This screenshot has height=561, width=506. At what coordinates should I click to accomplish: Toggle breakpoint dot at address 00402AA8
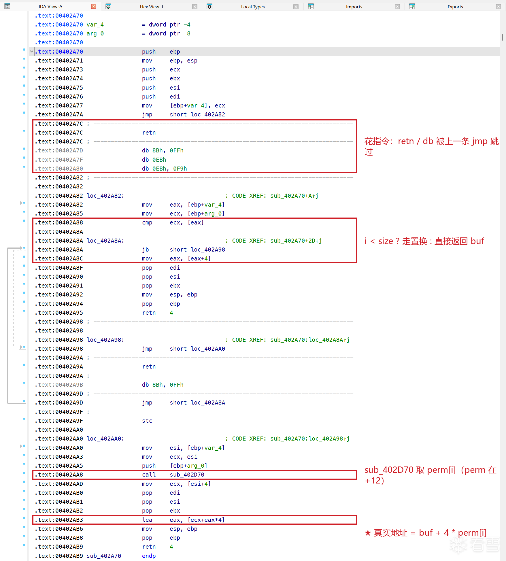coord(24,473)
